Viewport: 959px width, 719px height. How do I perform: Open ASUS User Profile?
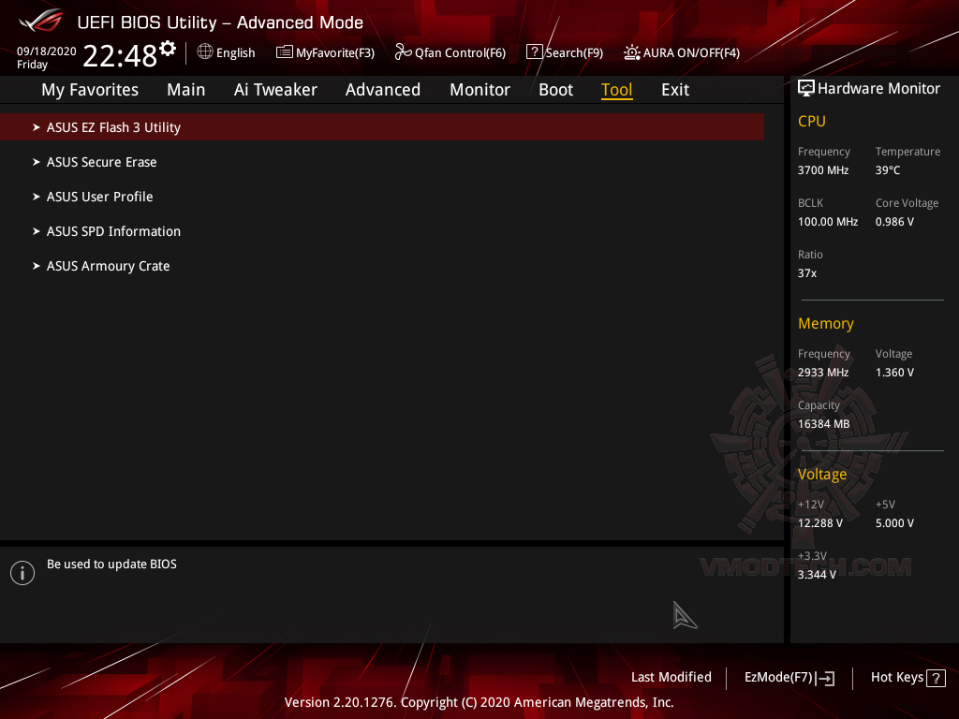click(x=99, y=197)
